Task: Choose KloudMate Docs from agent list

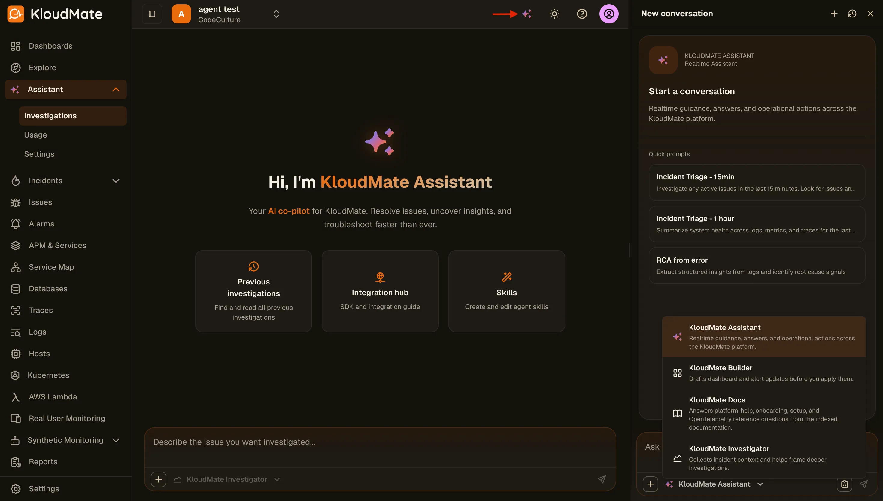Action: coord(764,413)
